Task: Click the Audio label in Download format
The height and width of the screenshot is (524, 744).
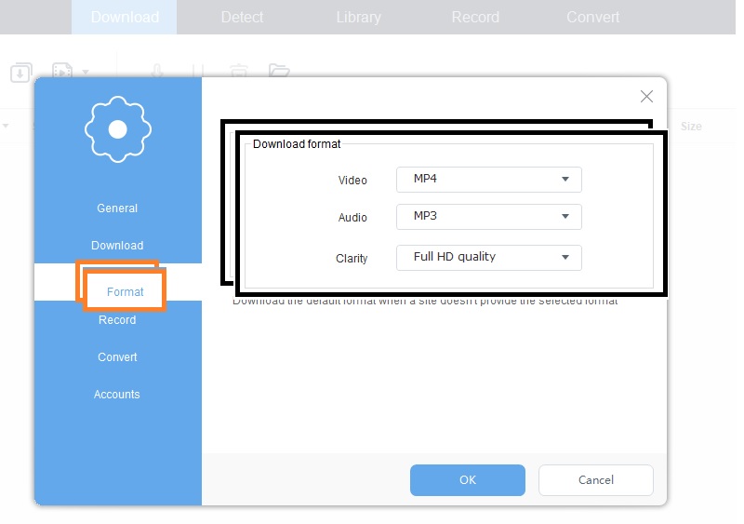Action: [x=352, y=217]
